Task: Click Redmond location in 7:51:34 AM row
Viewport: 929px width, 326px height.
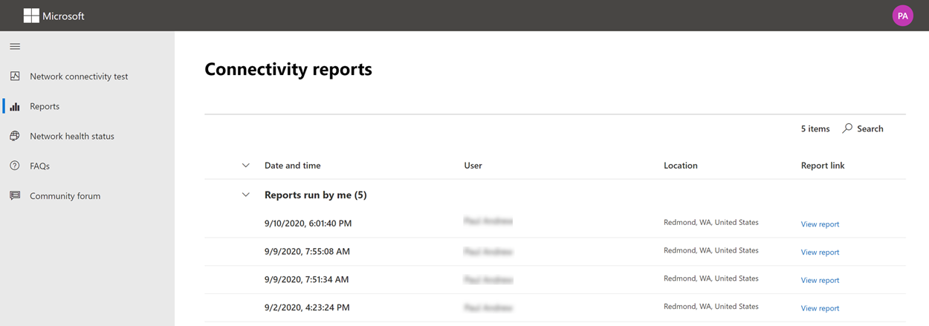Action: [711, 278]
